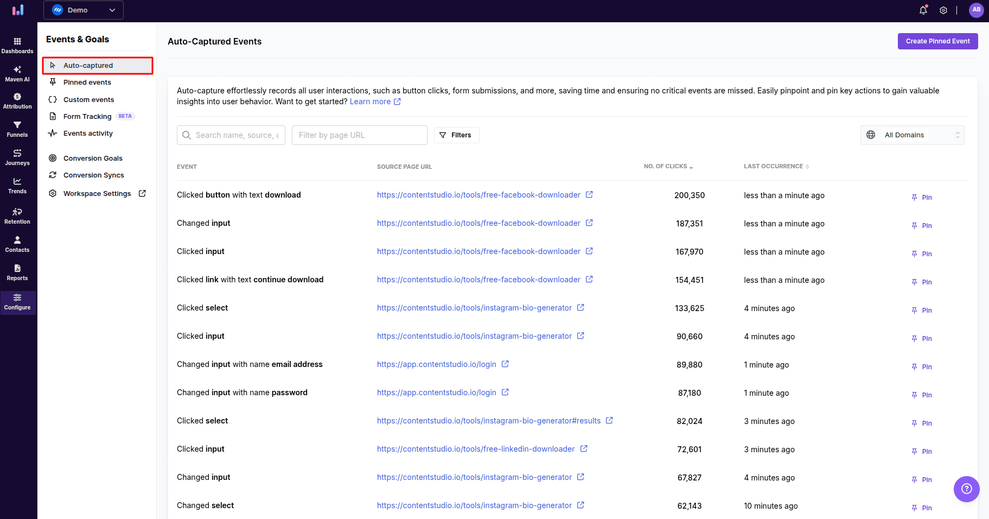Click the Filter by page URL field

click(x=359, y=135)
